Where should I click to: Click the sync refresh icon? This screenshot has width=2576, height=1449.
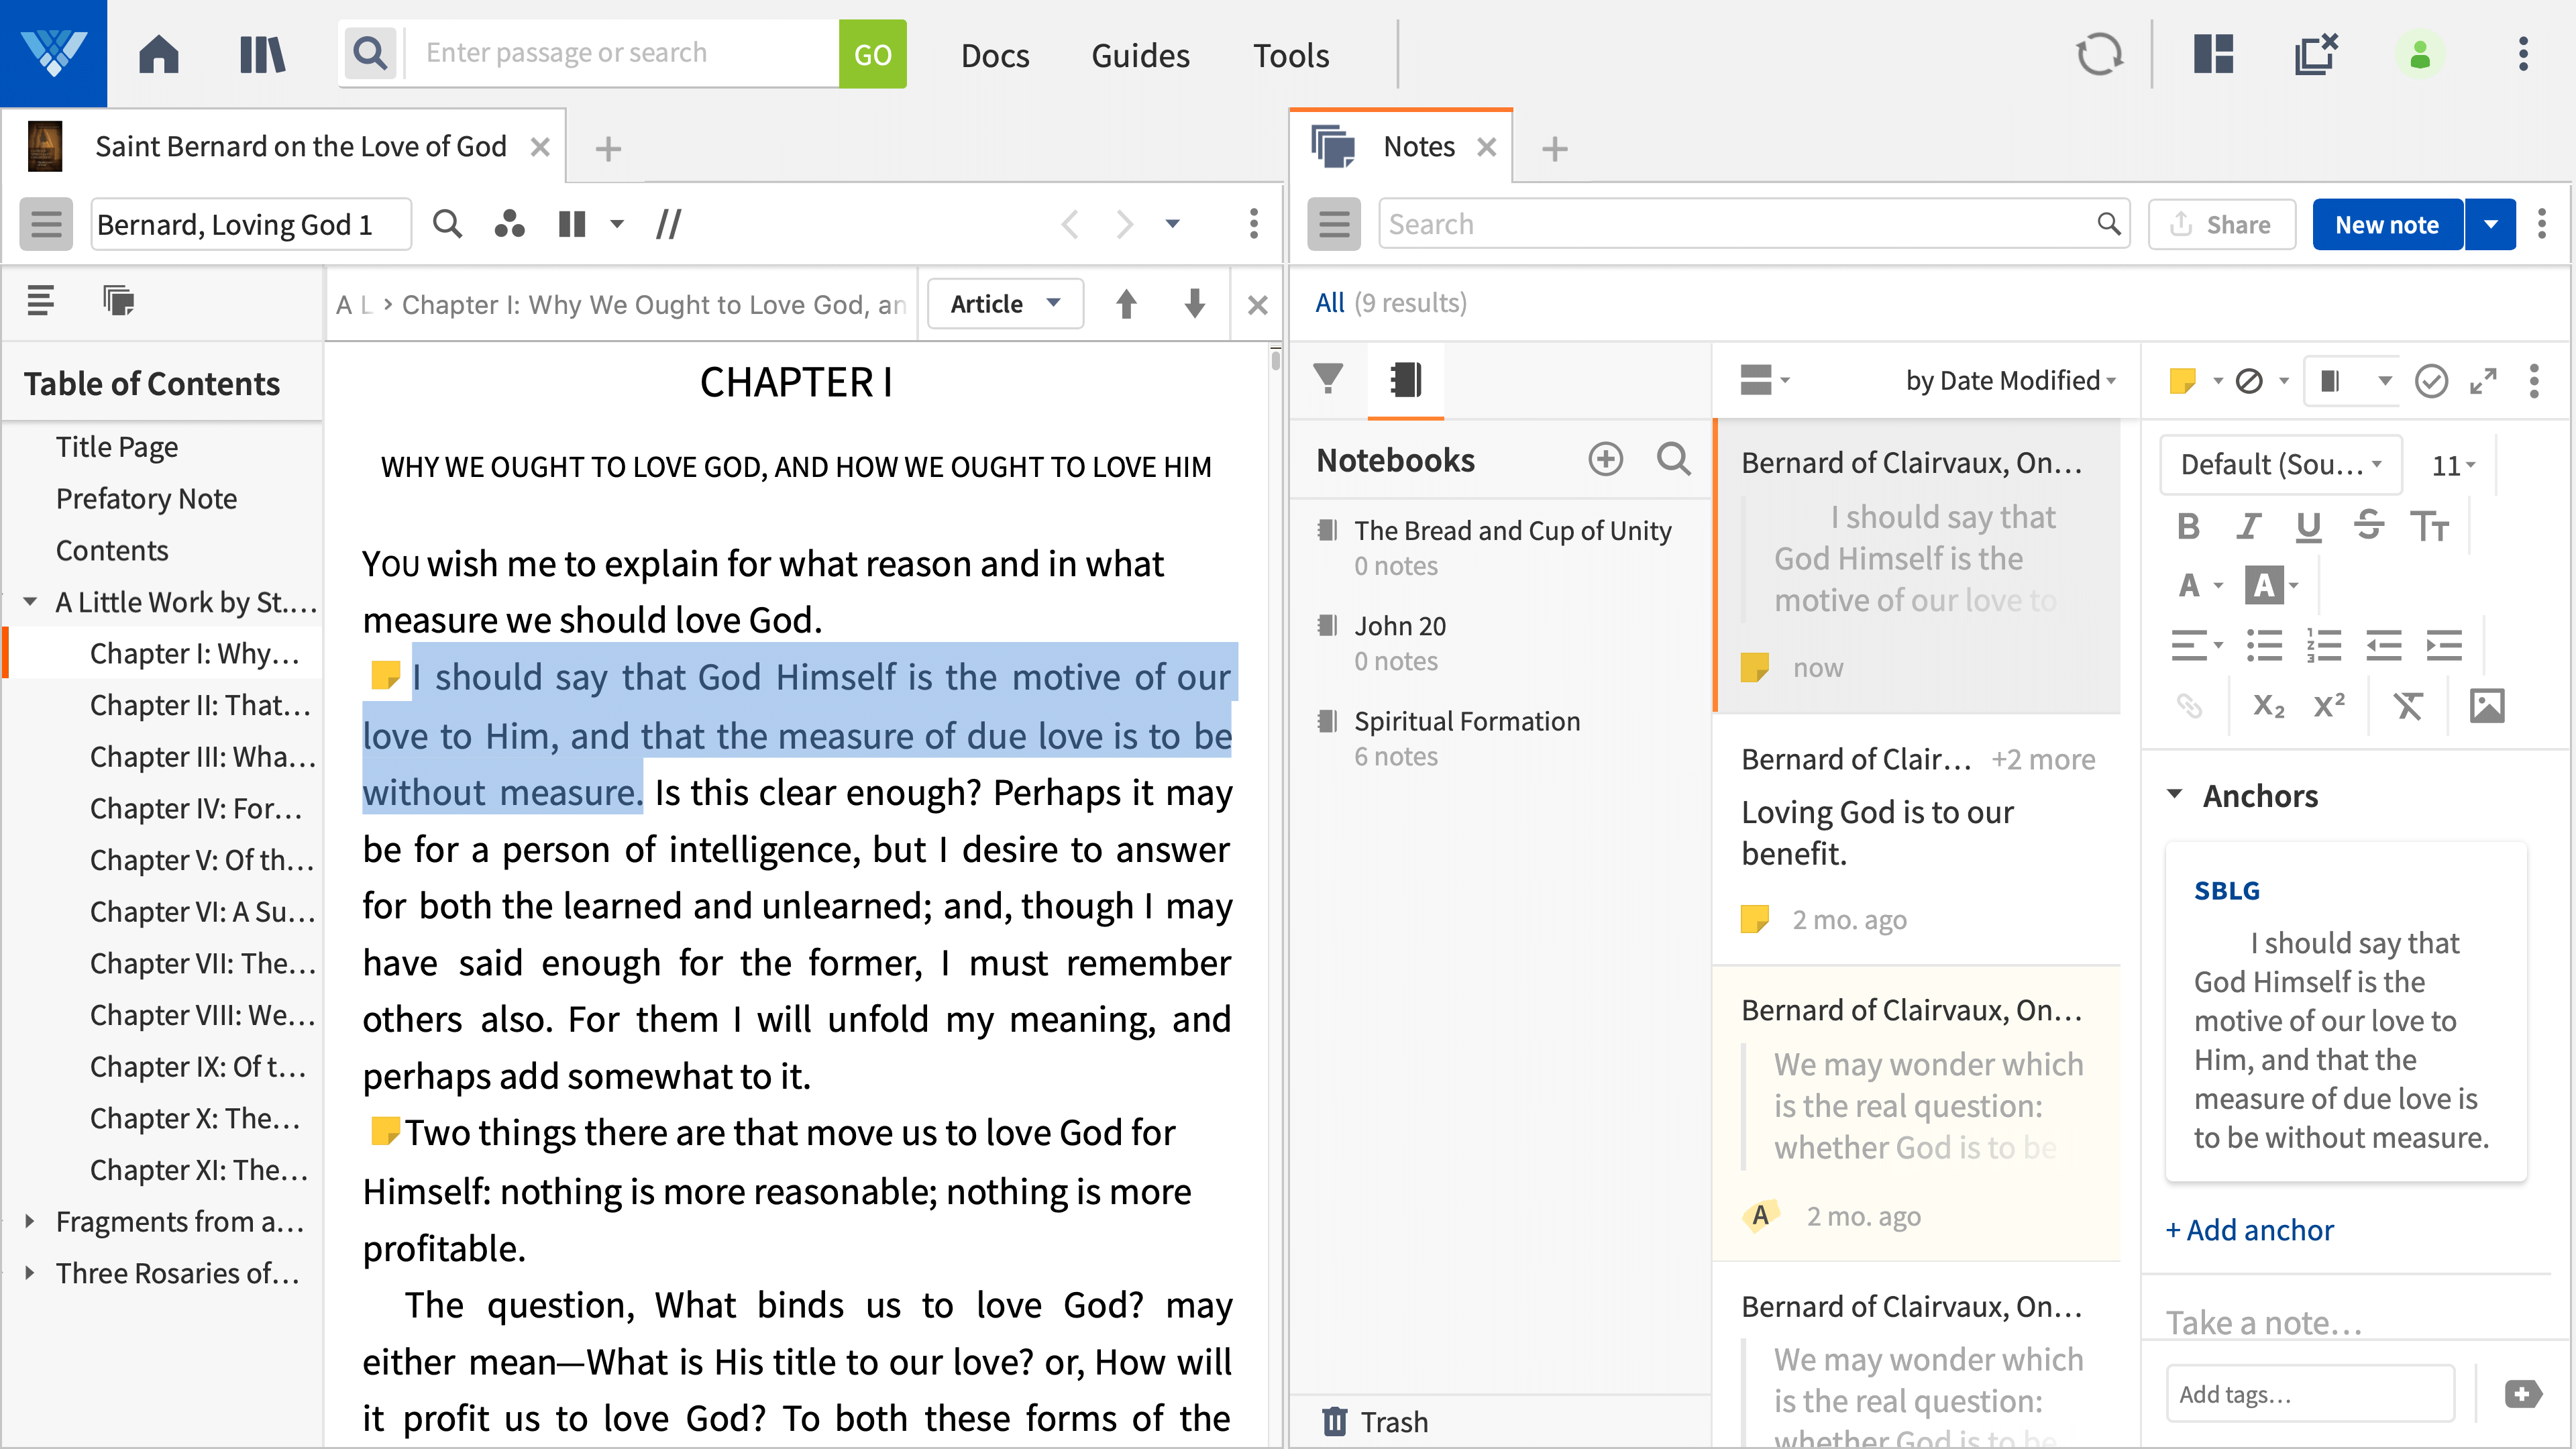click(x=2099, y=54)
